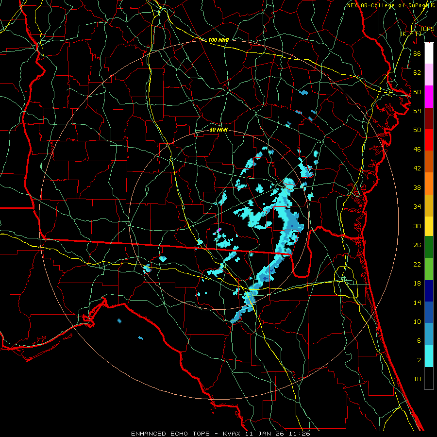This screenshot has height=437, width=437.
Task: Click the "100 NMI" range ring label
Action: [x=218, y=40]
